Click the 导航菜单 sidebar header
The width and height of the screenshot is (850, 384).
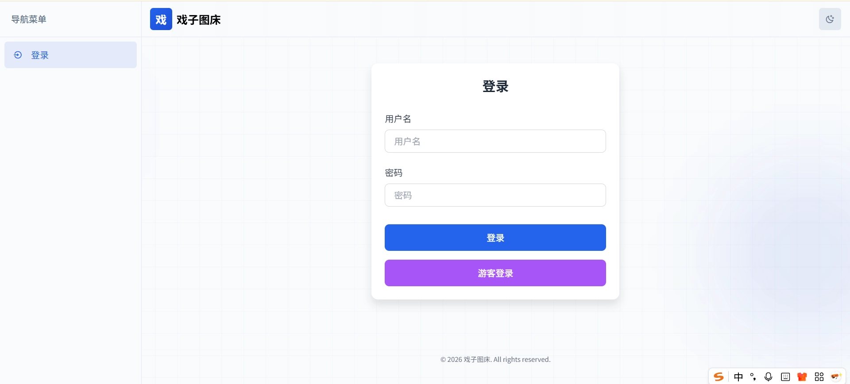29,19
